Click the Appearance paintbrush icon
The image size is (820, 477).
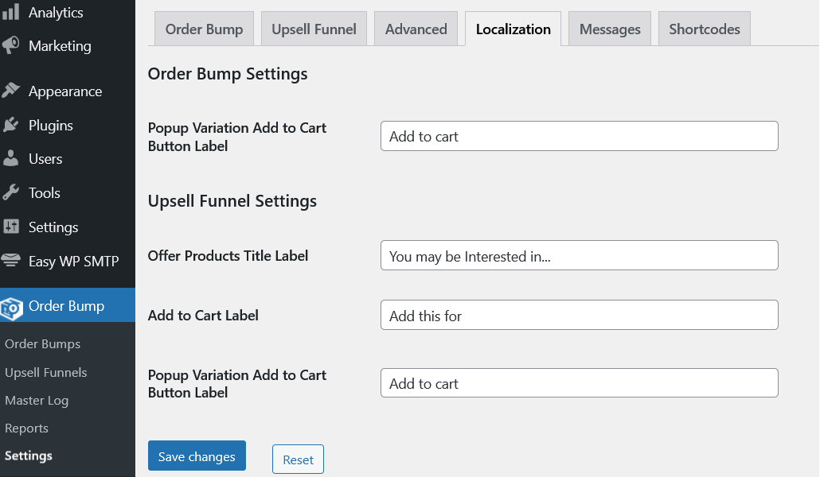pos(10,91)
